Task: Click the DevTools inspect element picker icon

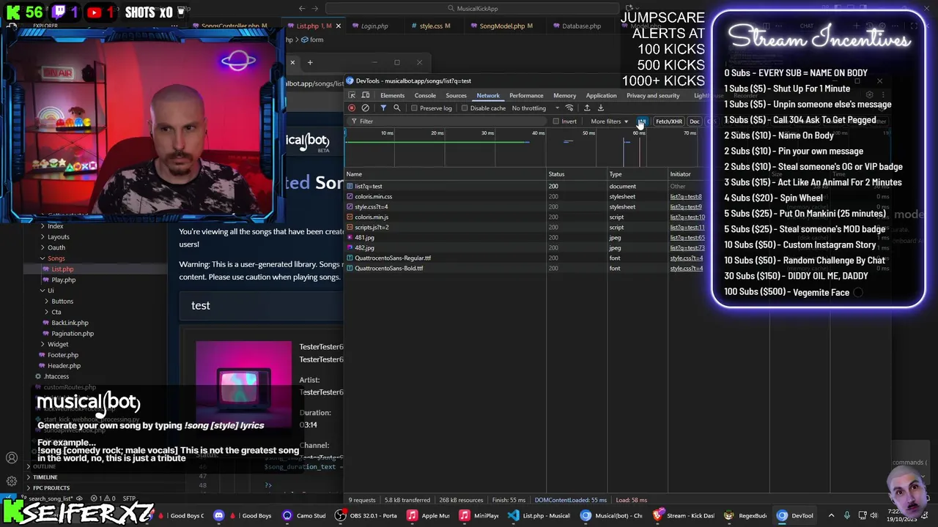Action: point(352,95)
